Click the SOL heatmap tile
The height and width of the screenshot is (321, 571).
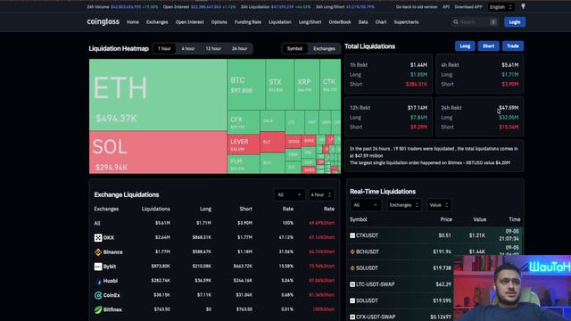click(158, 152)
